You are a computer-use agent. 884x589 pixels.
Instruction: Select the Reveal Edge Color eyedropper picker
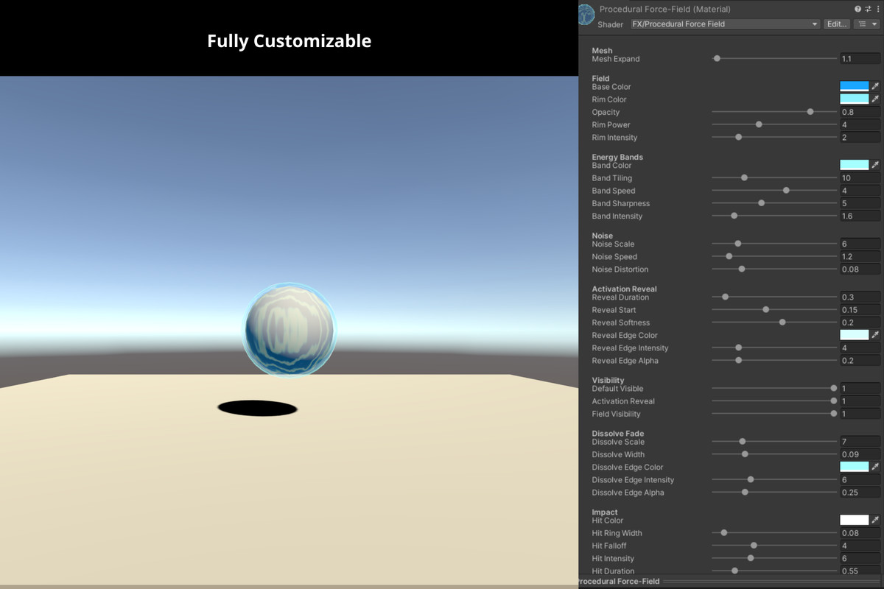877,335
